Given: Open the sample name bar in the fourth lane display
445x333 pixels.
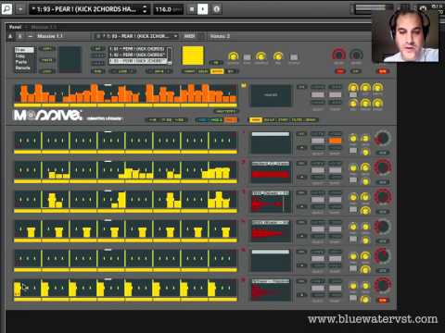Looking at the screenshot, I should (x=271, y=222).
